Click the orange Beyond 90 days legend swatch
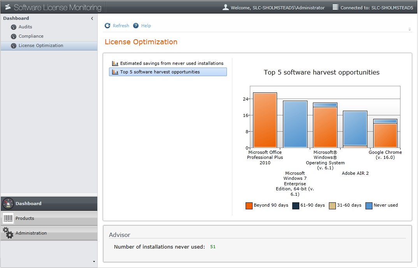This screenshot has height=268, width=418. tap(249, 205)
